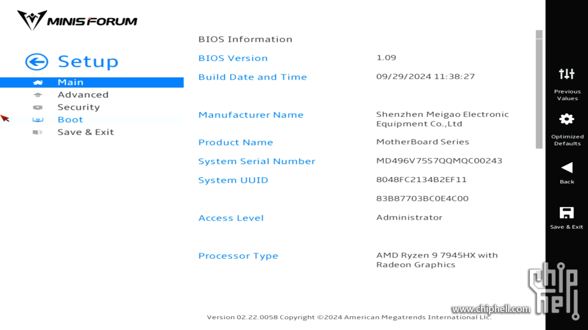Image resolution: width=588 pixels, height=330 pixels.
Task: Click the Back label in right panel
Action: pos(567,182)
